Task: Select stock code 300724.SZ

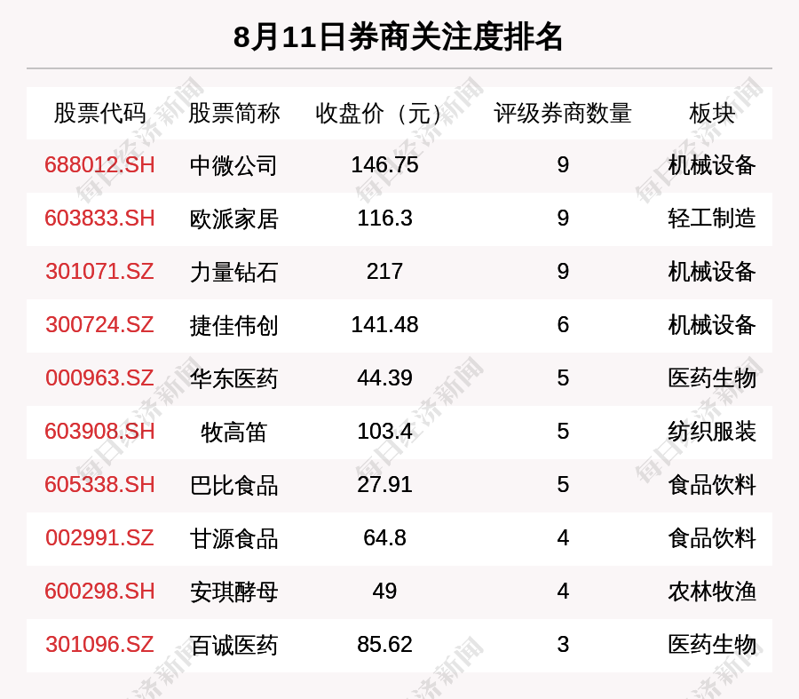Action: (99, 325)
